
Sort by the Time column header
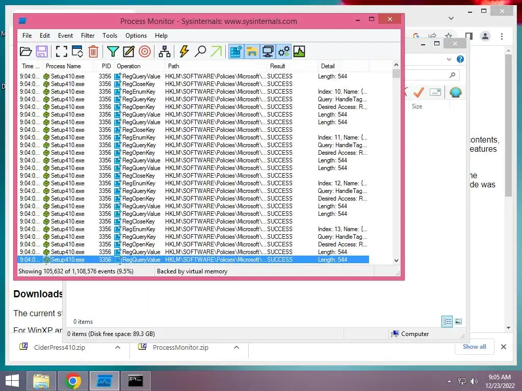coord(30,66)
